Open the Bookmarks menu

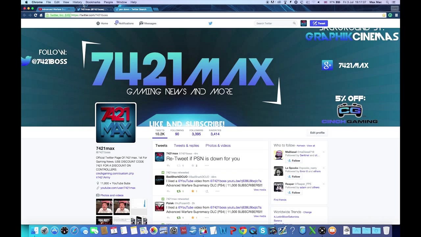pos(93,2)
